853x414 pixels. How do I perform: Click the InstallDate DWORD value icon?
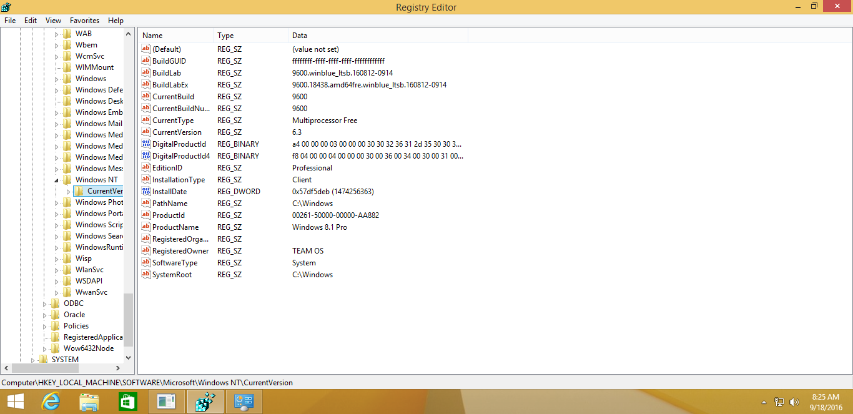(x=147, y=192)
